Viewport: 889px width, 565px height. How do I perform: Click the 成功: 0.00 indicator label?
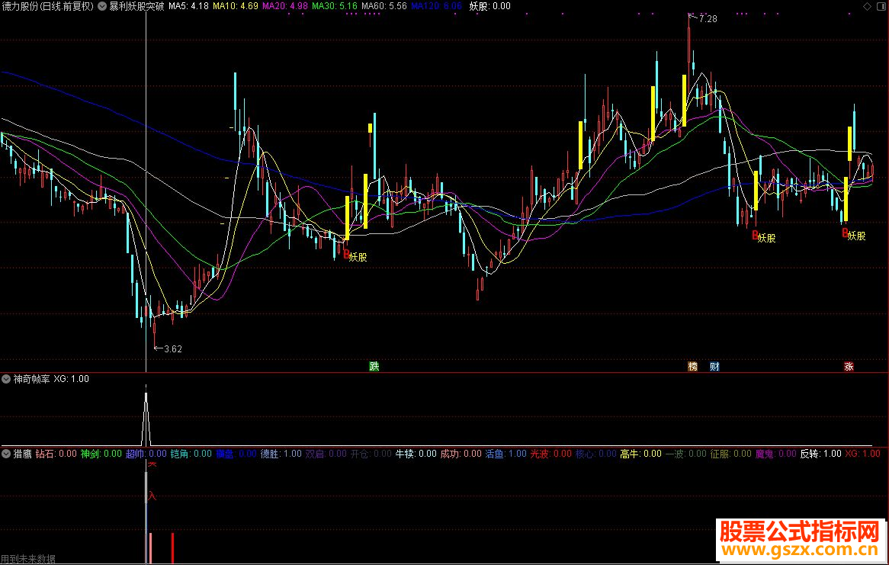pyautogui.click(x=461, y=454)
